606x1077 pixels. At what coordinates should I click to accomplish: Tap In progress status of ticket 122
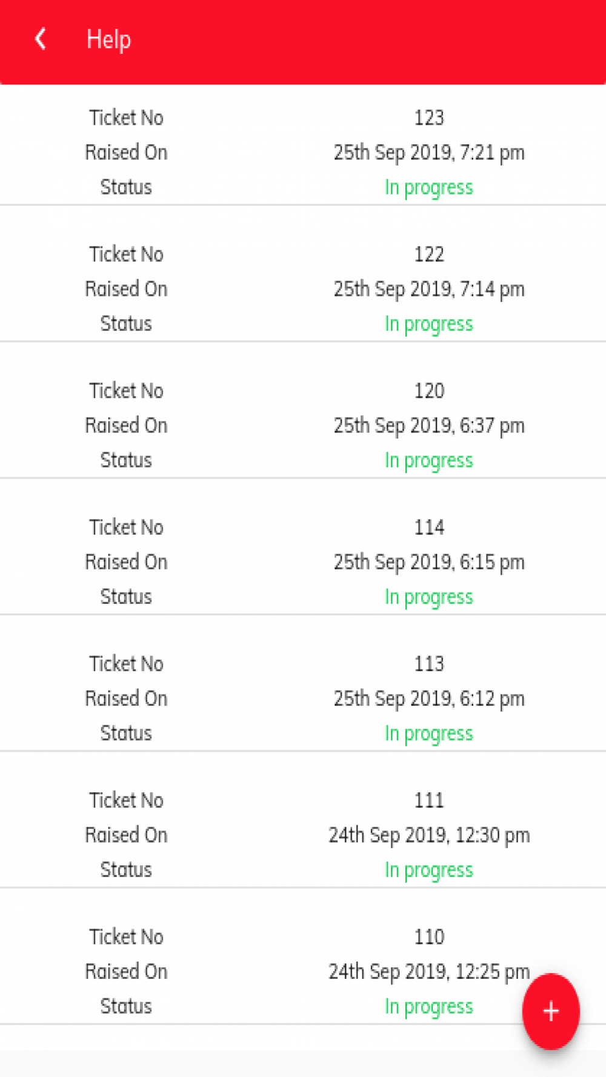coord(428,324)
